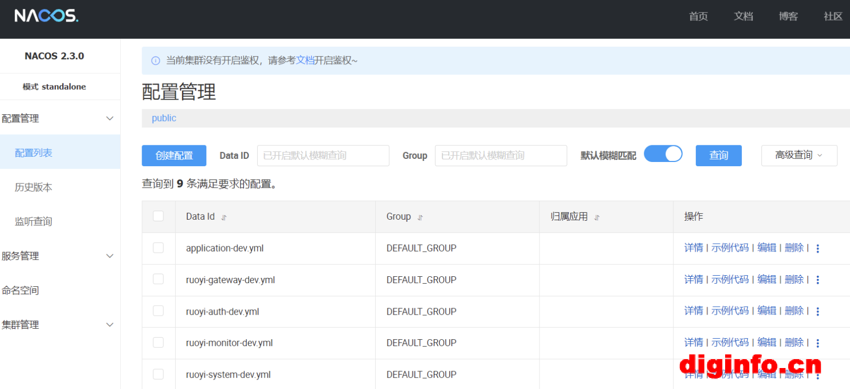Open more actions for ruoyi-gateway-dev.yml
This screenshot has width=850, height=389.
coord(817,280)
